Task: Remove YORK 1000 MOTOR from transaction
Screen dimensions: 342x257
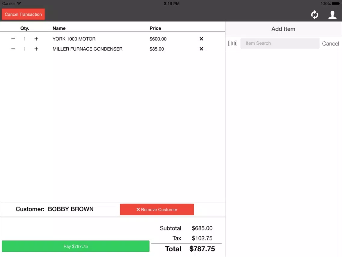Action: (x=201, y=39)
